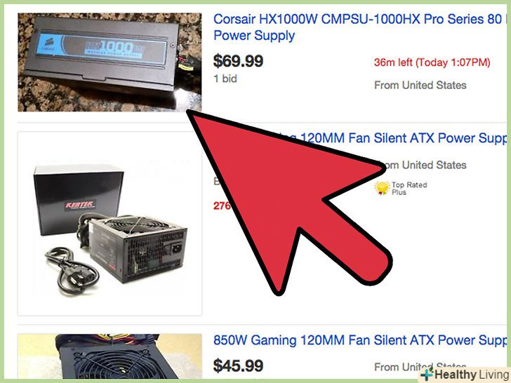The height and width of the screenshot is (383, 511).
Task: Click the bottom power supply fan photo
Action: [x=109, y=356]
